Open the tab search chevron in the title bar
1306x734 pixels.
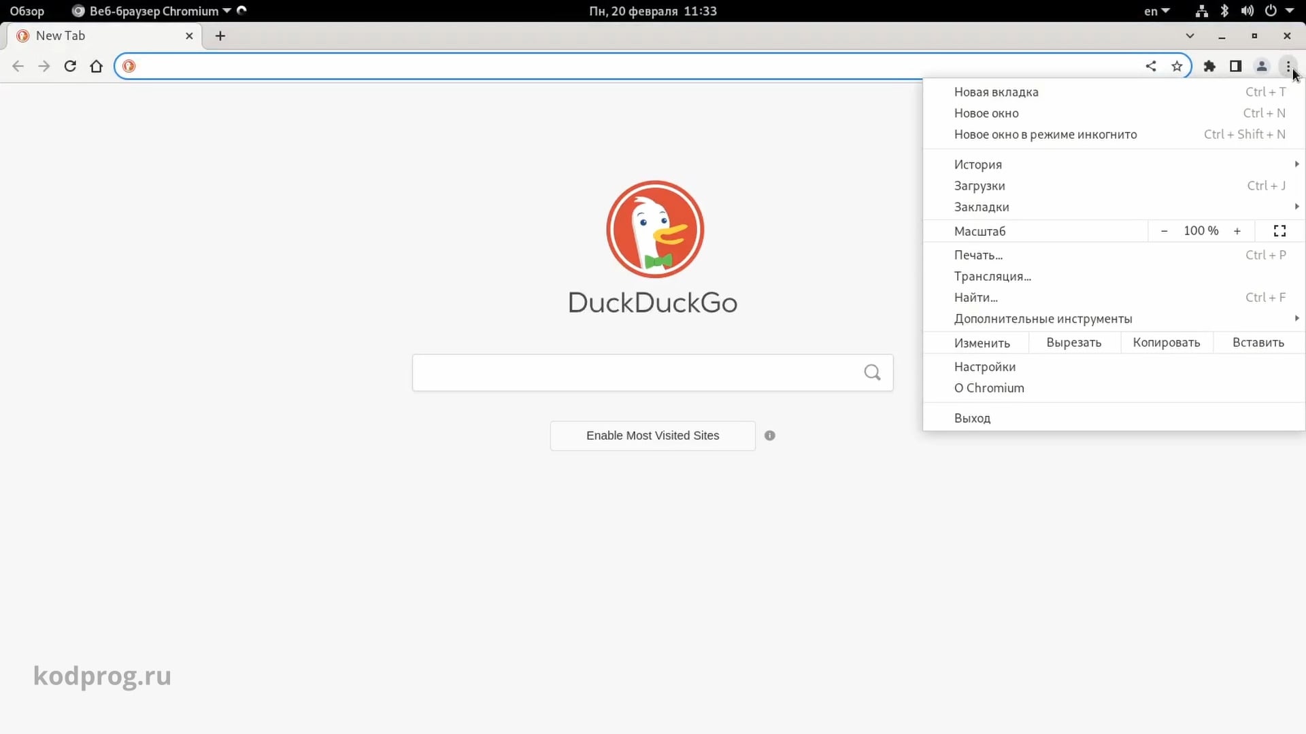[1190, 36]
